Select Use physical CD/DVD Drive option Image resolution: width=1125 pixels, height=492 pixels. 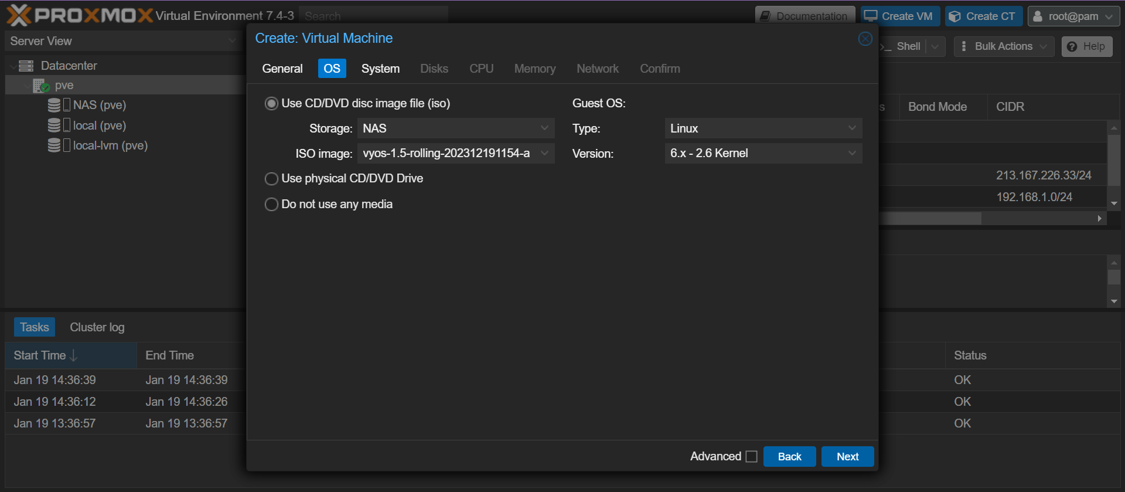pyautogui.click(x=271, y=178)
